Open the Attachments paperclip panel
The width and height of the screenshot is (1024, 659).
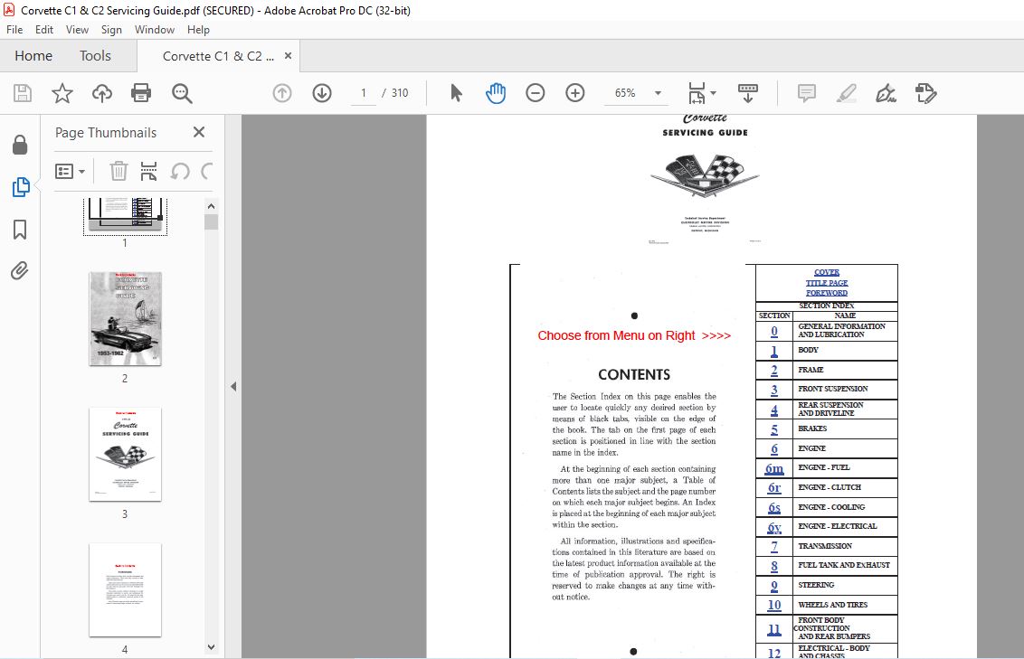point(20,270)
